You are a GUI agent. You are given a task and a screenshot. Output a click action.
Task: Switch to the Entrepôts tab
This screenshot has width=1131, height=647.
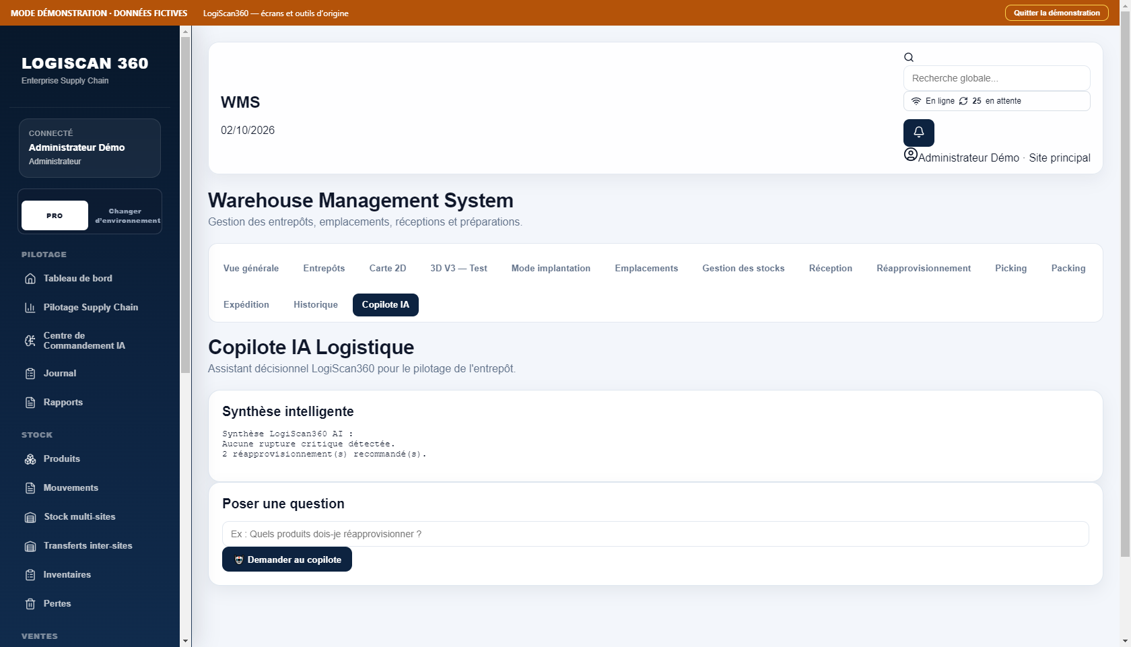pyautogui.click(x=324, y=268)
